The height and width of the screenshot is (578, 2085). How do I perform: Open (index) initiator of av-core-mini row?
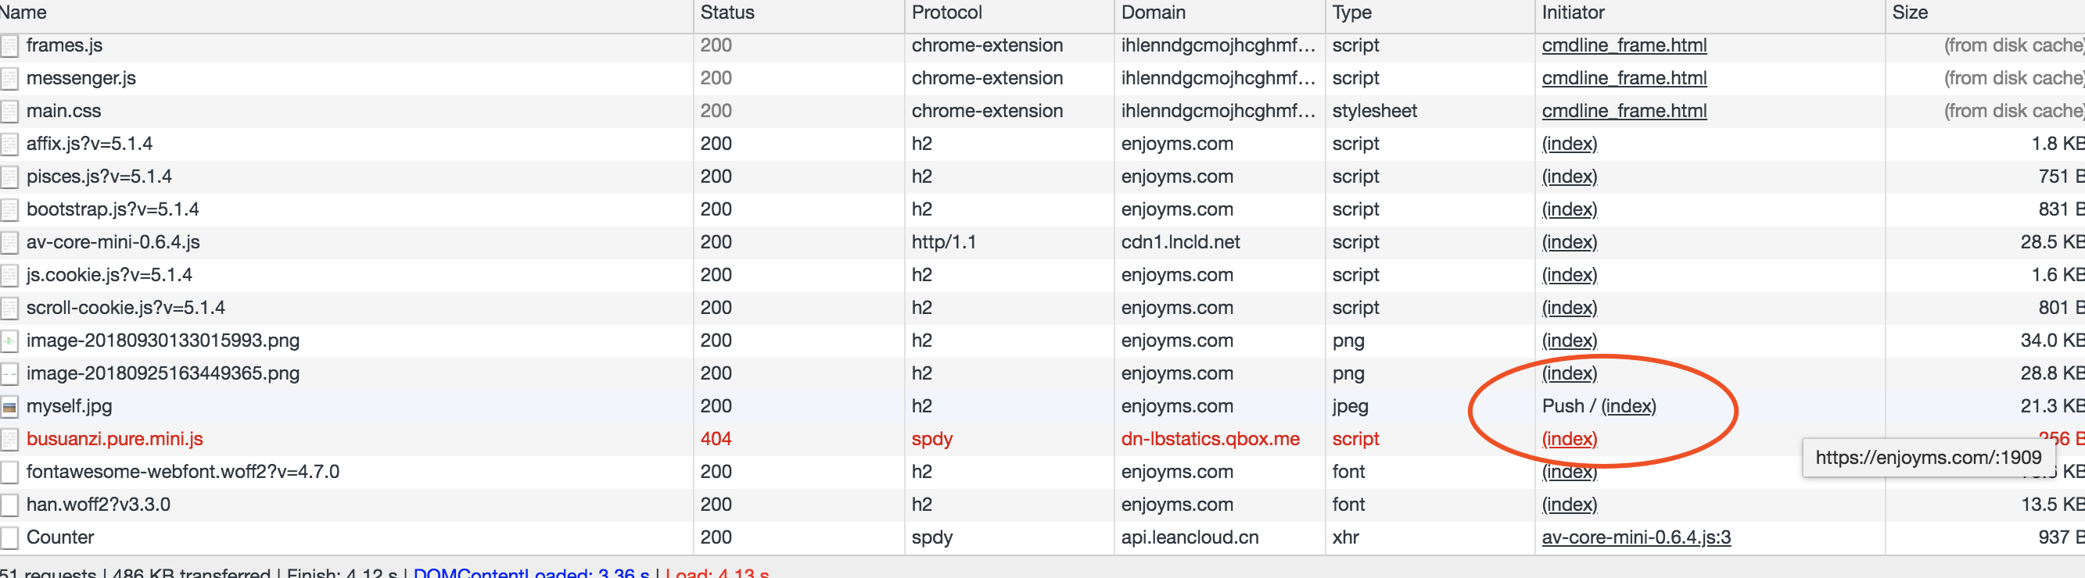point(1570,242)
